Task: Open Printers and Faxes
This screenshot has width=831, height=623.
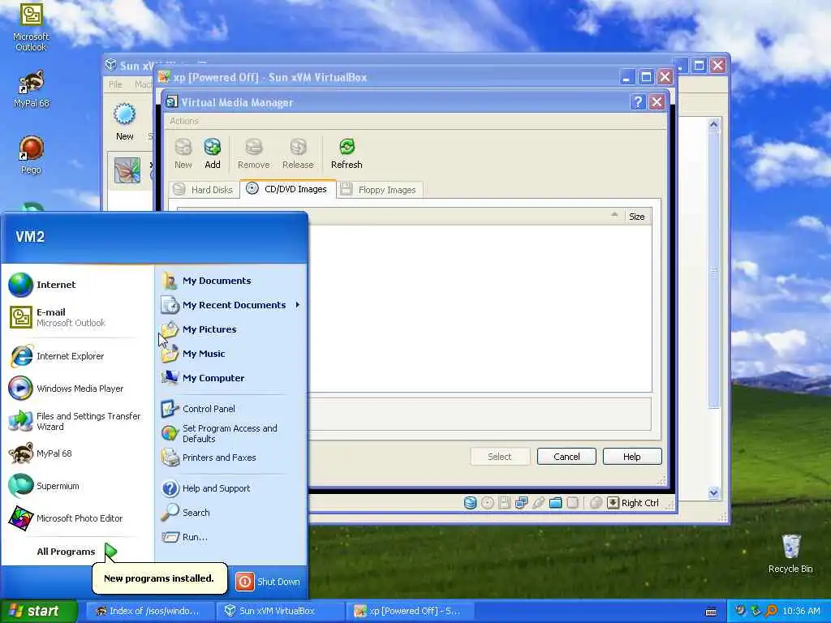Action: pos(231,458)
